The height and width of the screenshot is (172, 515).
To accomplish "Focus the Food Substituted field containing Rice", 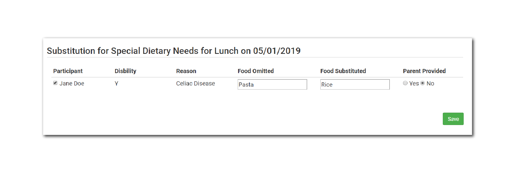I will pos(355,84).
